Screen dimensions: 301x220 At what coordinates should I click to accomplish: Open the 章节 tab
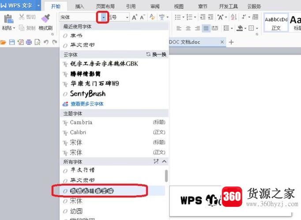click(203, 6)
